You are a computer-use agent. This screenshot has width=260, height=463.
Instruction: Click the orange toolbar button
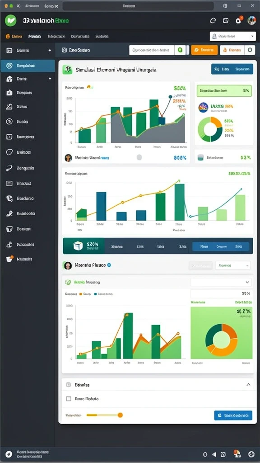204,50
